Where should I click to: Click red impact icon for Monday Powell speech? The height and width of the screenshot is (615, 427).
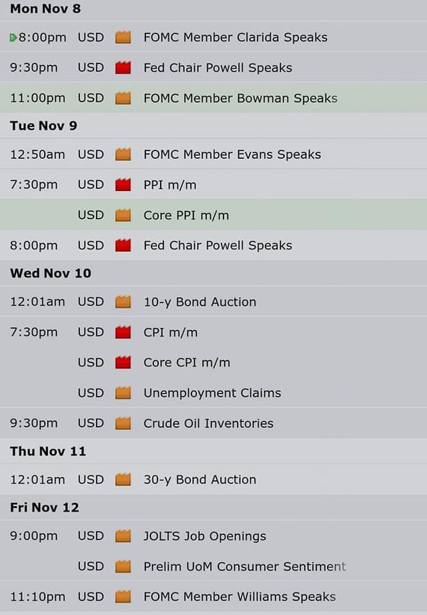pyautogui.click(x=123, y=67)
